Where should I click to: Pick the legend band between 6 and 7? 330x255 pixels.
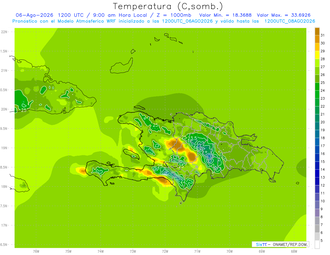[317, 229]
